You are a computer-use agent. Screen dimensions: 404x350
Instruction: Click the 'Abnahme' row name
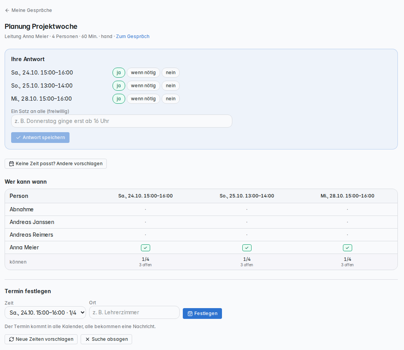pos(22,209)
